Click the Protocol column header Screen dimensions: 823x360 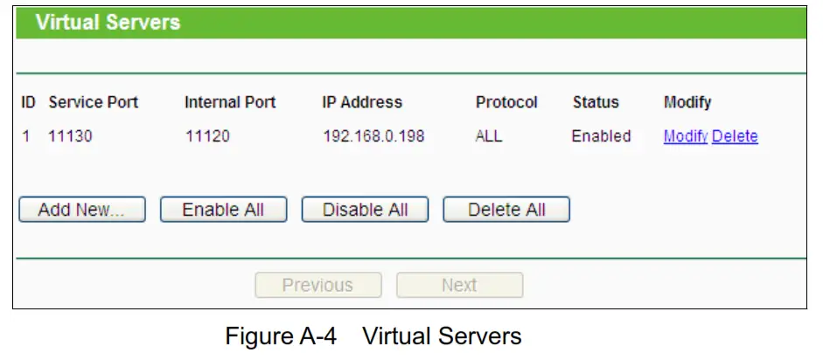coord(506,102)
